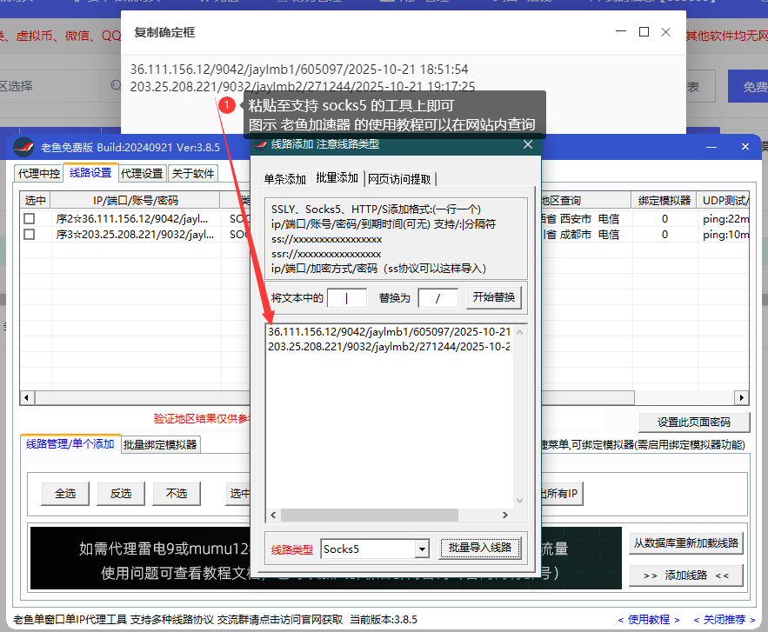
Task: Click the magnifier search icon
Action: point(114,86)
